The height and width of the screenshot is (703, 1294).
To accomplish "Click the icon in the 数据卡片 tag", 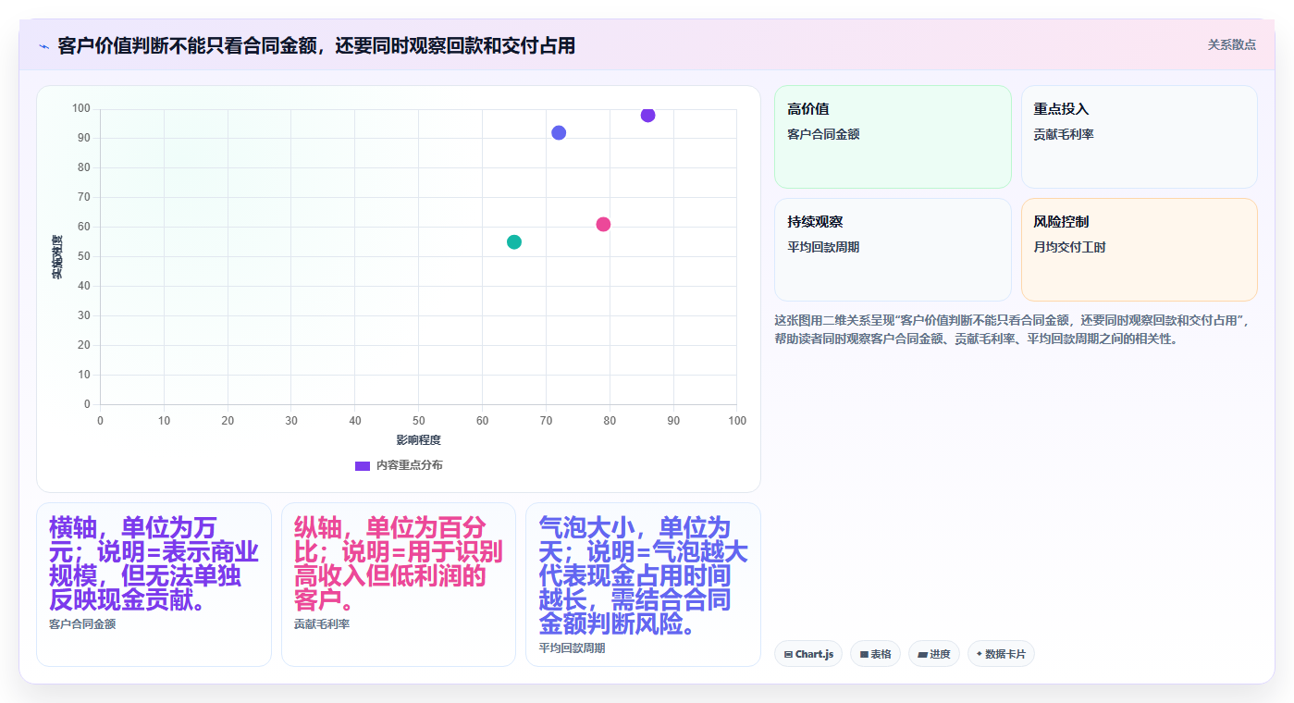I will click(979, 654).
